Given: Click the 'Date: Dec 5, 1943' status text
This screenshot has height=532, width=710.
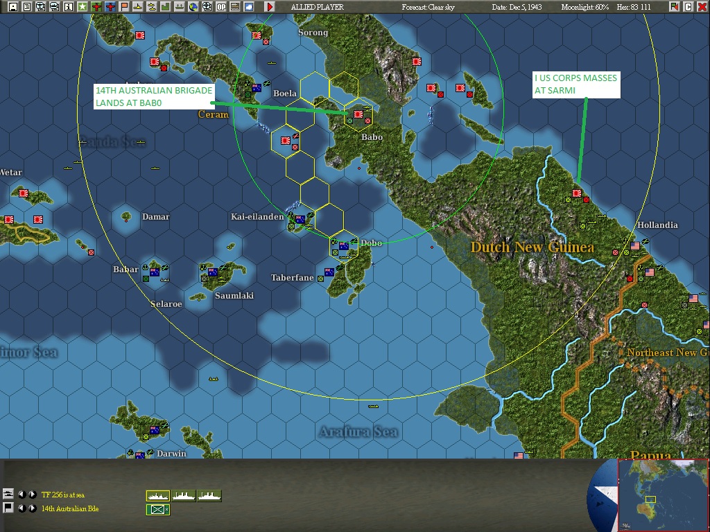Looking at the screenshot, I should point(517,7).
